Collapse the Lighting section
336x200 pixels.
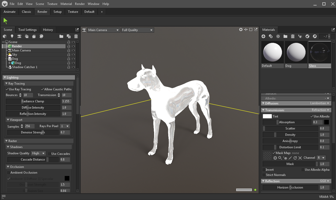pos(5,78)
